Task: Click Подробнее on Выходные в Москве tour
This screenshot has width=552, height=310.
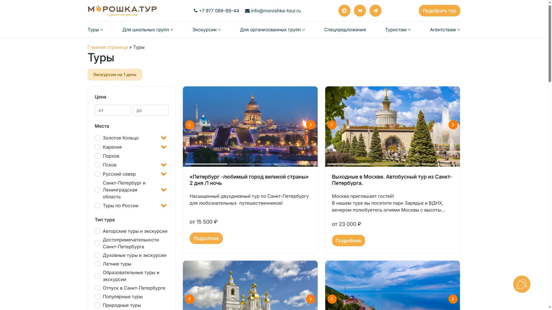Action: pos(348,241)
